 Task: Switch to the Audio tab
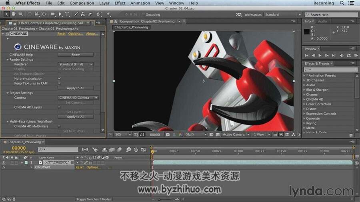tap(322, 21)
